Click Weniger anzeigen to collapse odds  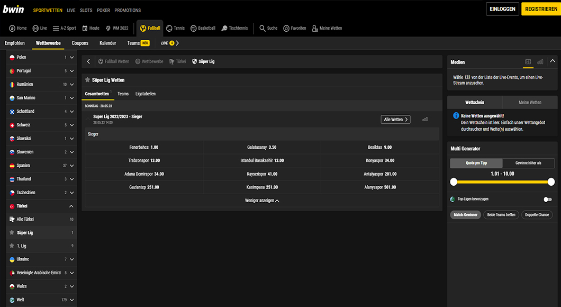click(x=262, y=201)
